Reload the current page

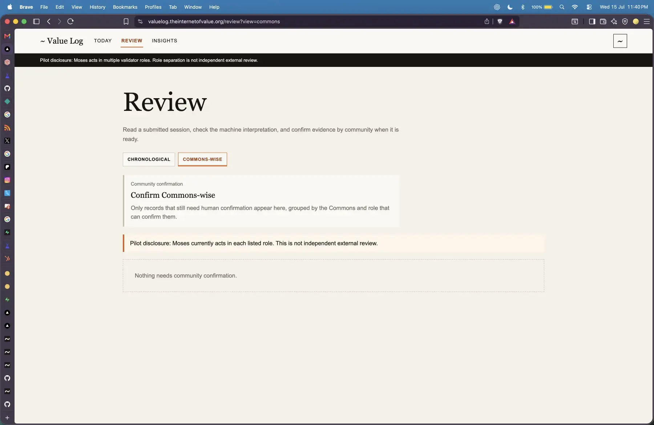(70, 21)
